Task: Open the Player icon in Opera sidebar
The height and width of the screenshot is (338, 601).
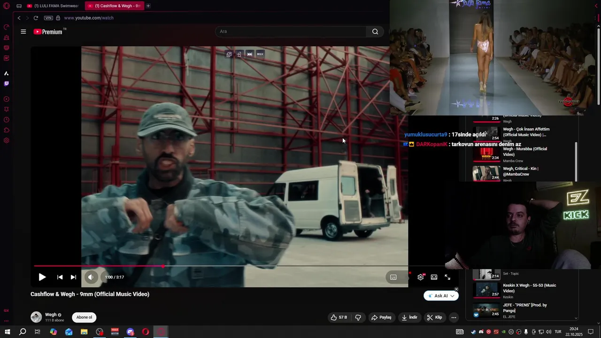Action: coord(7,99)
